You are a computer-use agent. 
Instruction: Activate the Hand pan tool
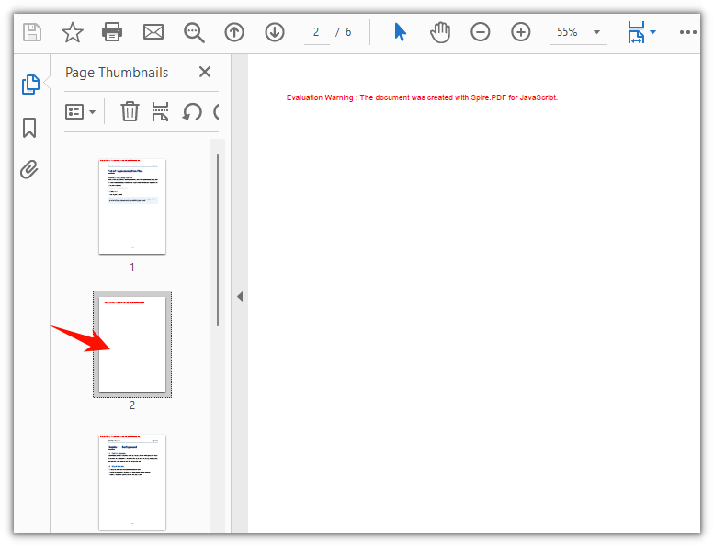(440, 32)
